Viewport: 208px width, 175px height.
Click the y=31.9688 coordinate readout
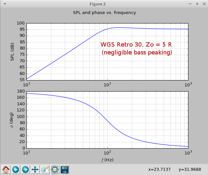190,169
